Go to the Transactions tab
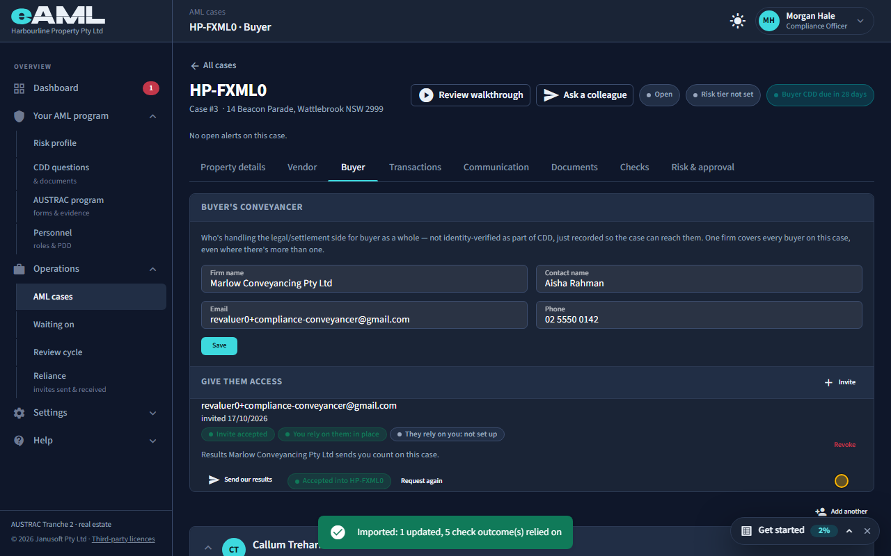This screenshot has width=891, height=556. click(415, 167)
